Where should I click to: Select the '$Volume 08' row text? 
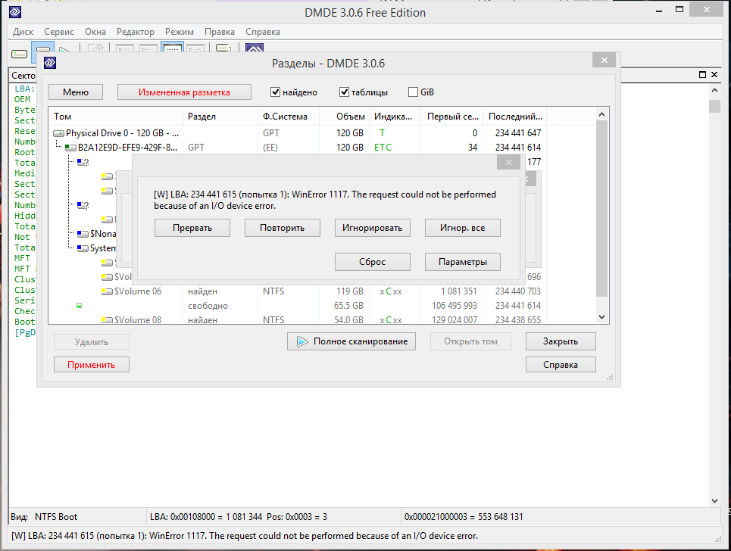(x=138, y=320)
